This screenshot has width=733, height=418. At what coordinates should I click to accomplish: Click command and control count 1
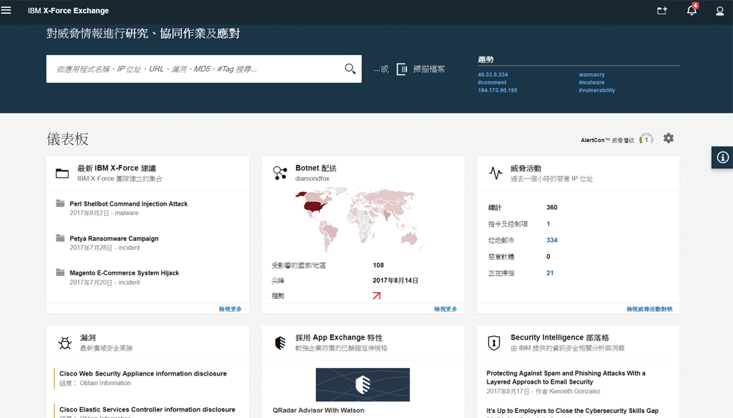[x=548, y=224]
